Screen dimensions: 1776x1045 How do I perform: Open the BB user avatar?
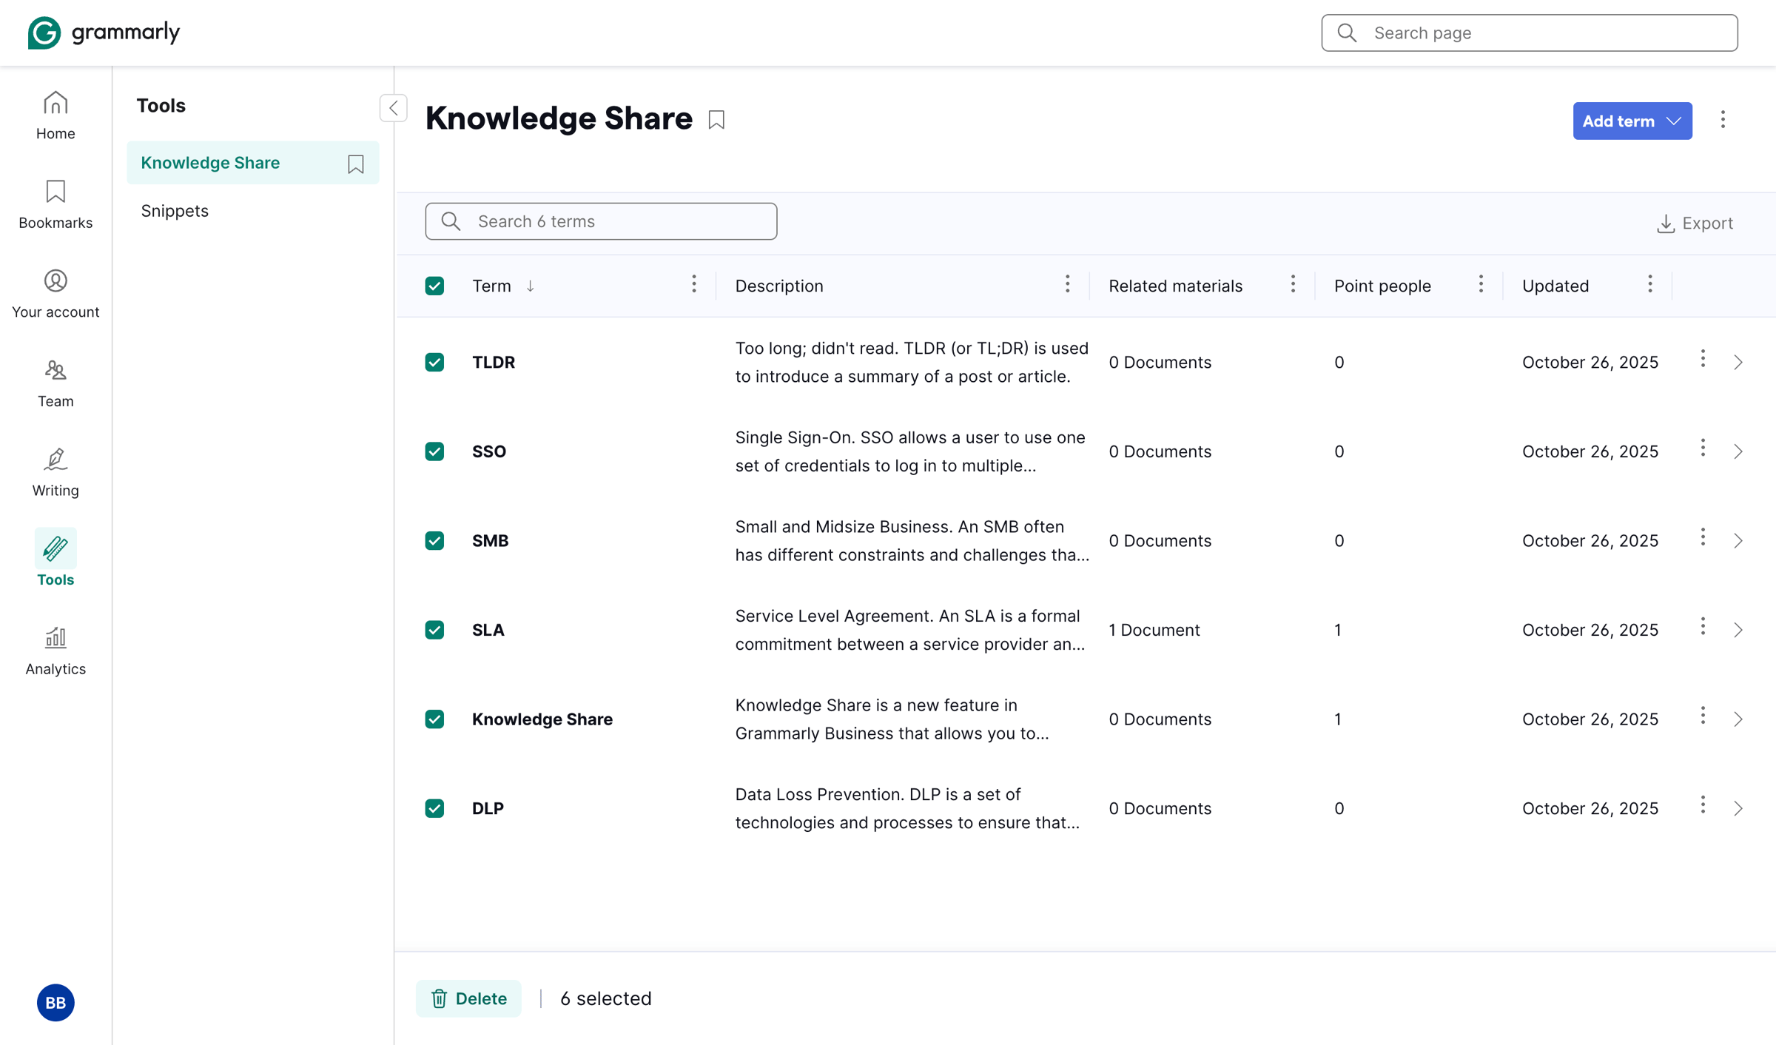[55, 1002]
